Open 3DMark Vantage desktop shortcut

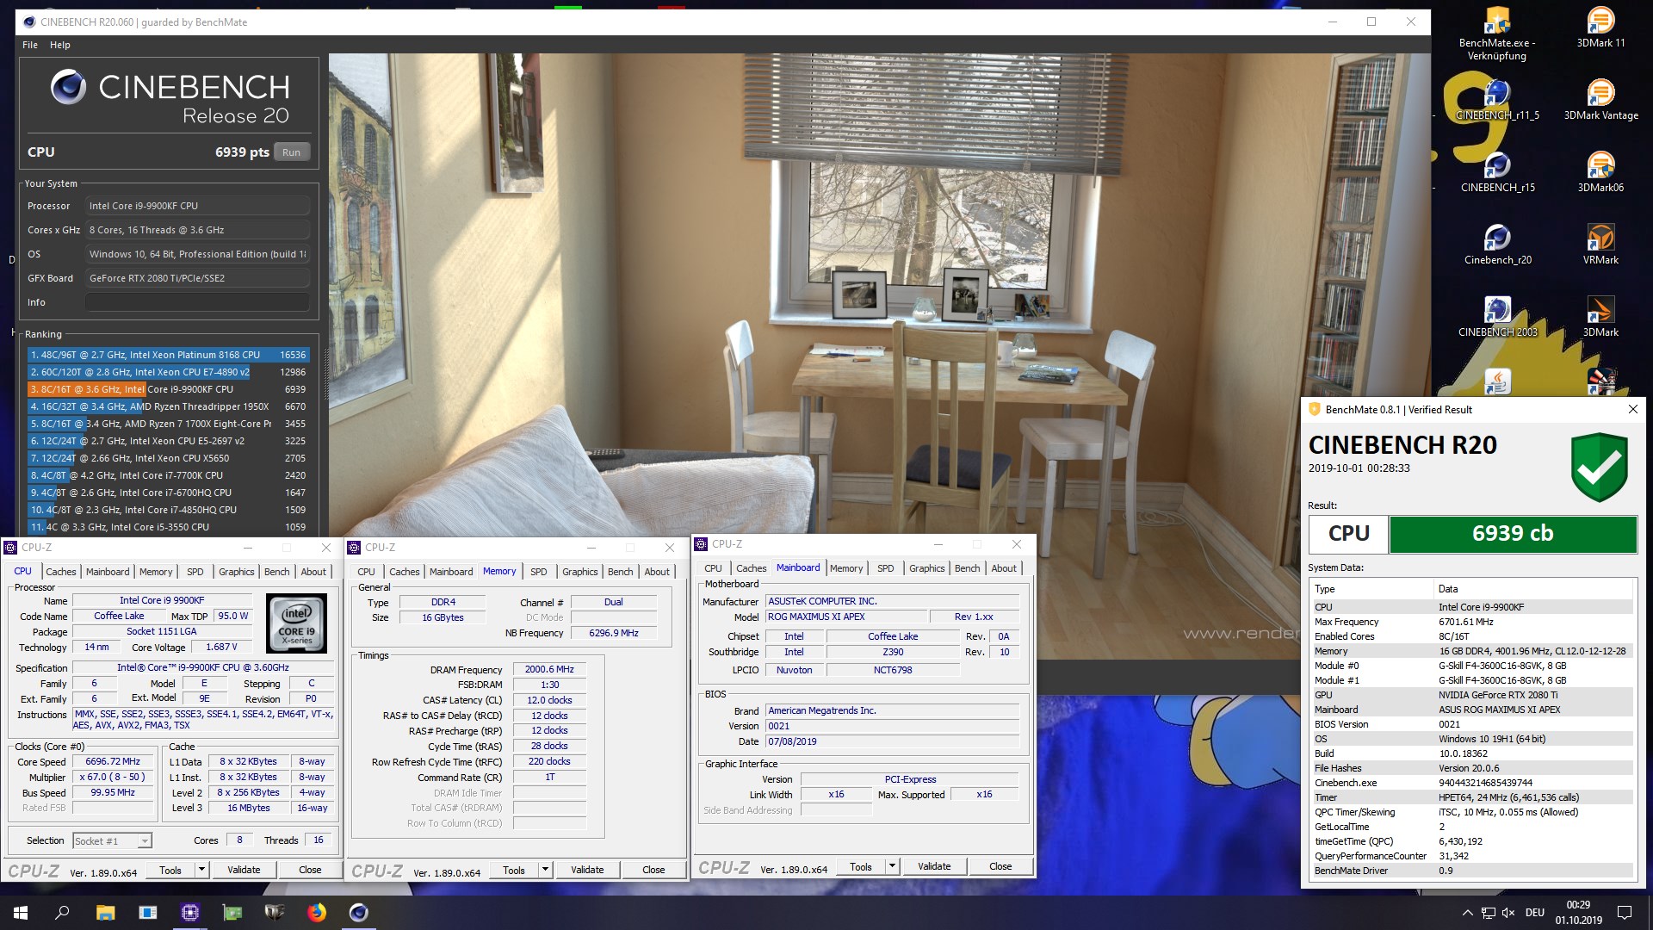tap(1600, 100)
